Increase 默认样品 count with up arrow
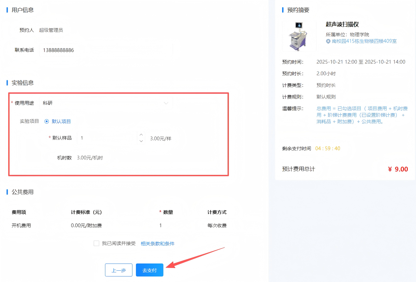The image size is (416, 282). click(141, 135)
